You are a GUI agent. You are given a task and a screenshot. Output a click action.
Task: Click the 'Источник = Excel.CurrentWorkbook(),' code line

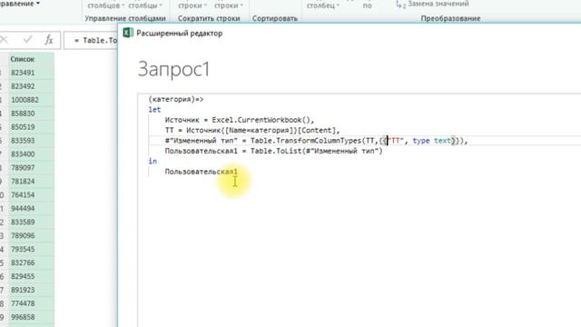pyautogui.click(x=240, y=120)
